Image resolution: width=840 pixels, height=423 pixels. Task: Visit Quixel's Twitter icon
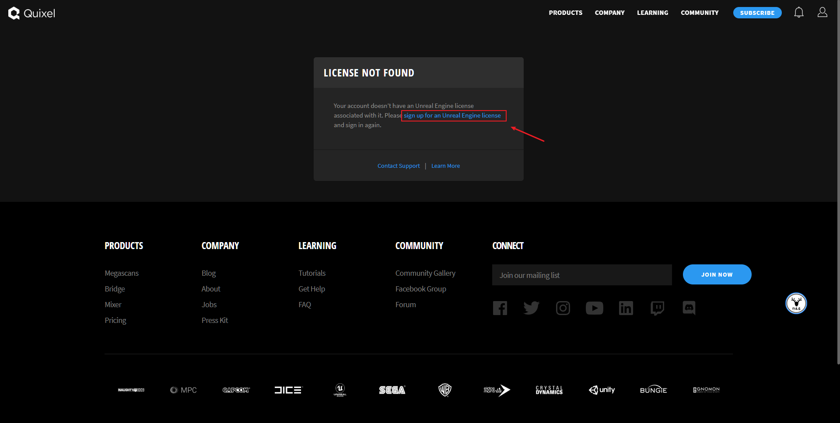(x=532, y=308)
